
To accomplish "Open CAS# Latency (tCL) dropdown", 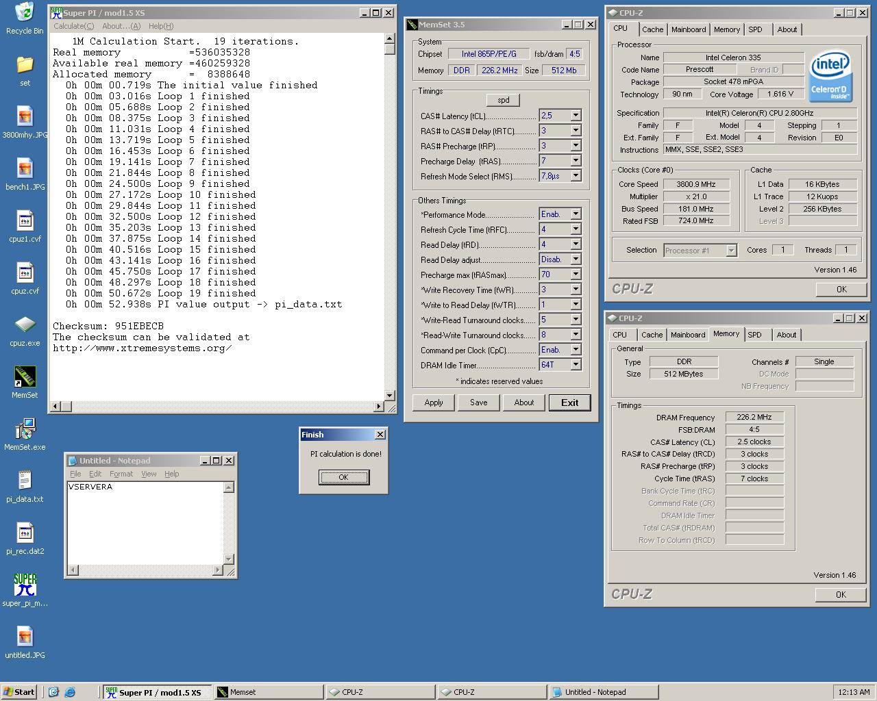I will click(576, 116).
